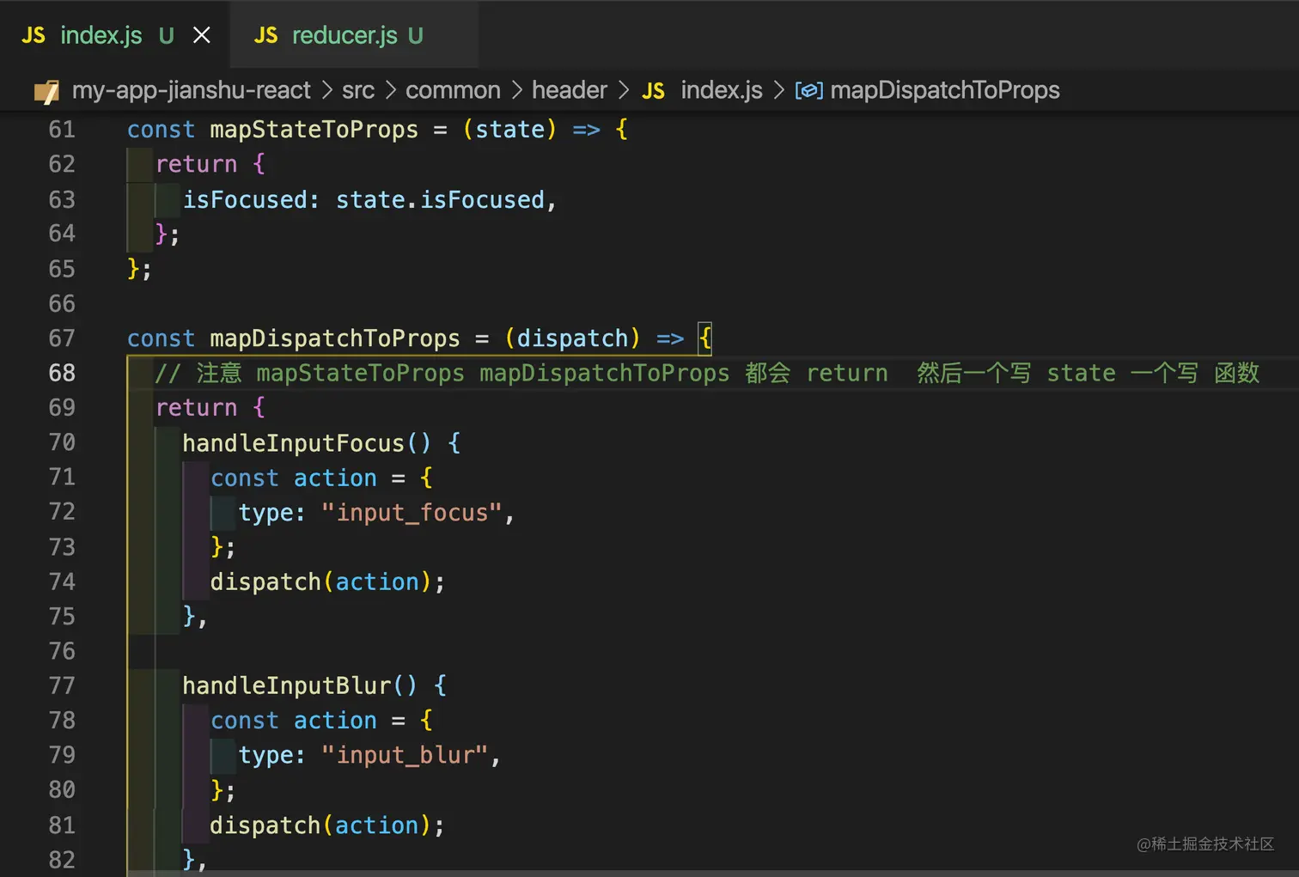This screenshot has height=877, width=1299.
Task: Click the JS file icon in the breadcrumb
Action: tap(654, 91)
